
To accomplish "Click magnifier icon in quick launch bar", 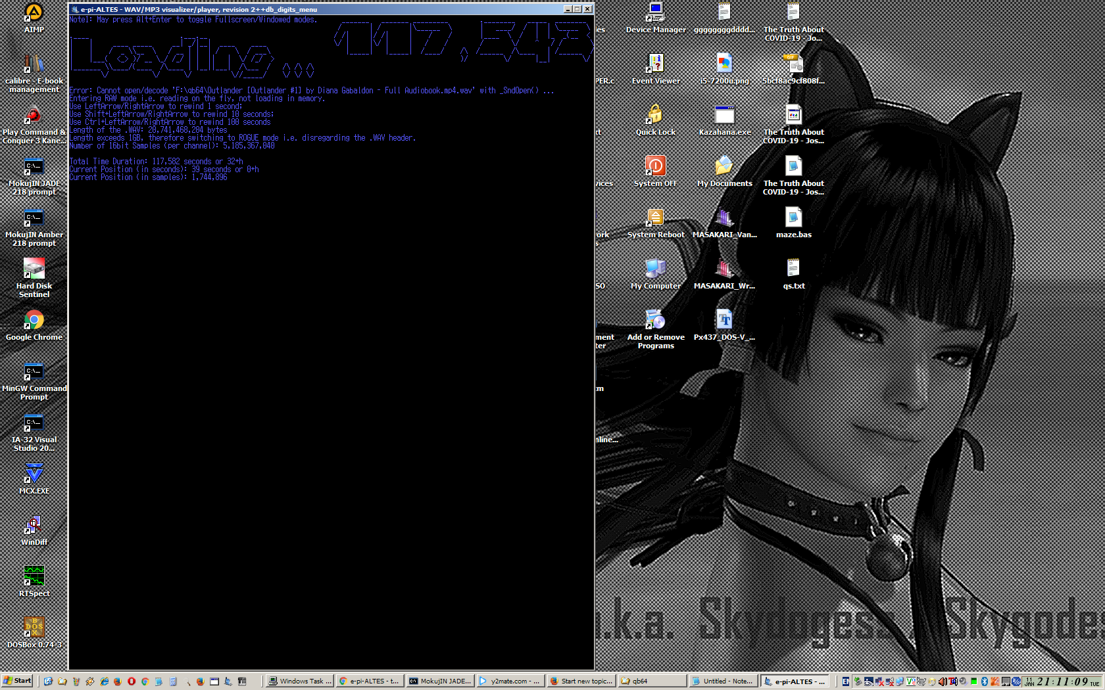I will (x=187, y=681).
